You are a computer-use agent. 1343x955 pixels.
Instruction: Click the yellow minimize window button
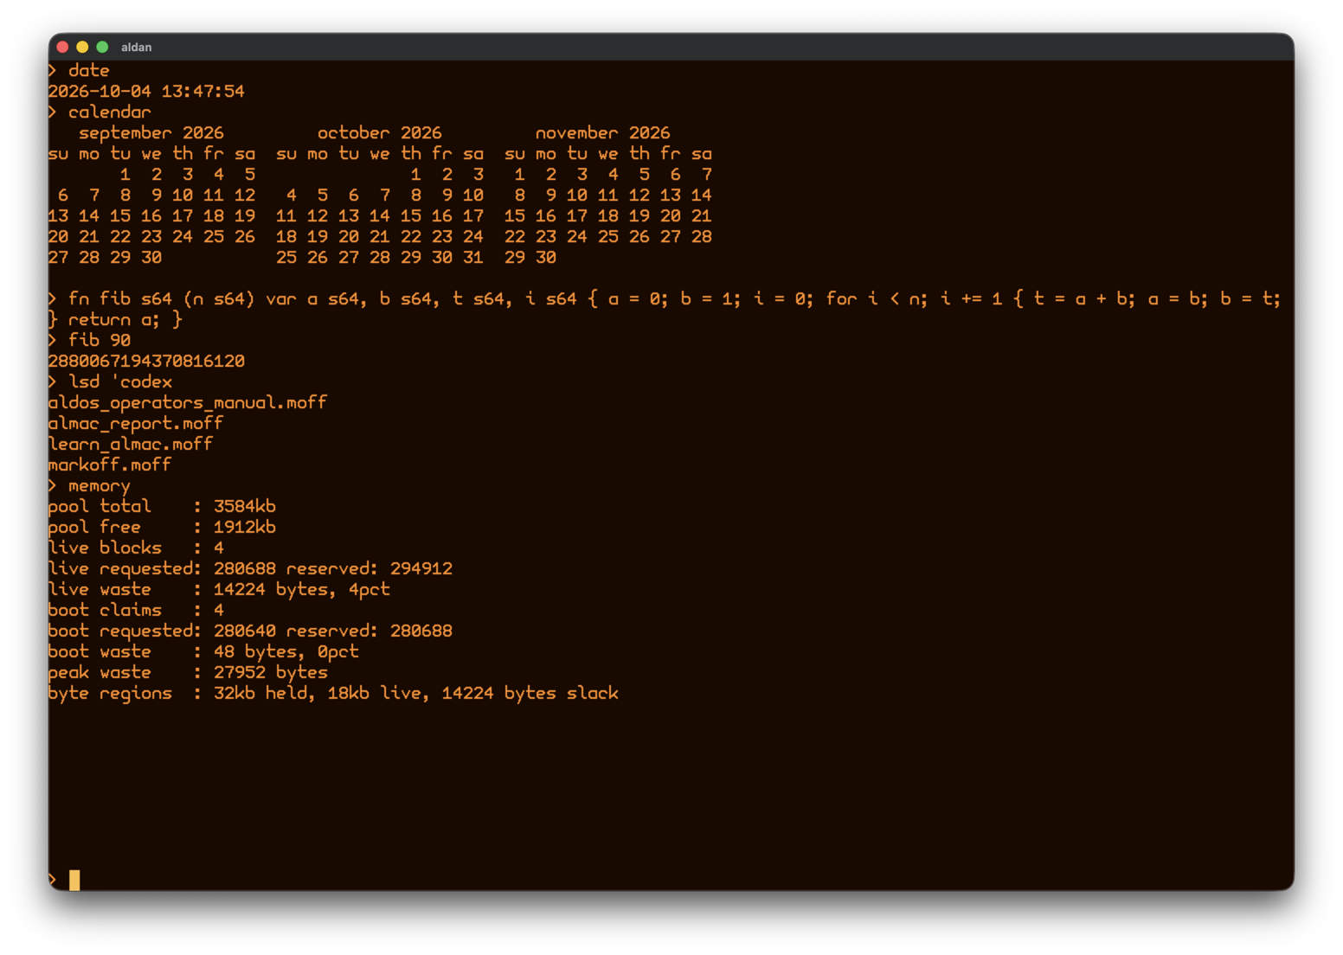coord(82,47)
